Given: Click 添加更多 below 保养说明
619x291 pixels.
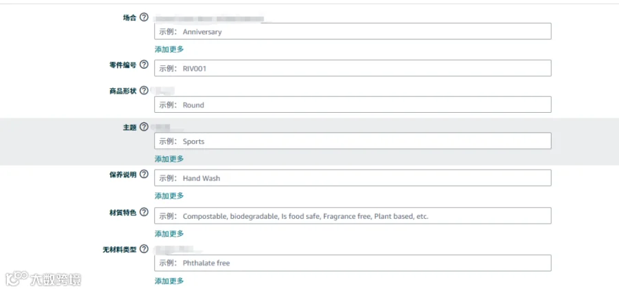Looking at the screenshot, I should click(169, 196).
